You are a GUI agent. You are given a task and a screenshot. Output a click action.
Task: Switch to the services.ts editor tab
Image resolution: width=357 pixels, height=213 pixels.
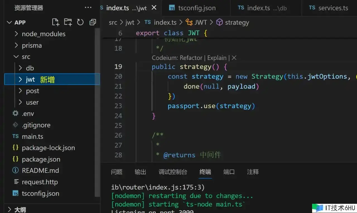click(x=333, y=8)
